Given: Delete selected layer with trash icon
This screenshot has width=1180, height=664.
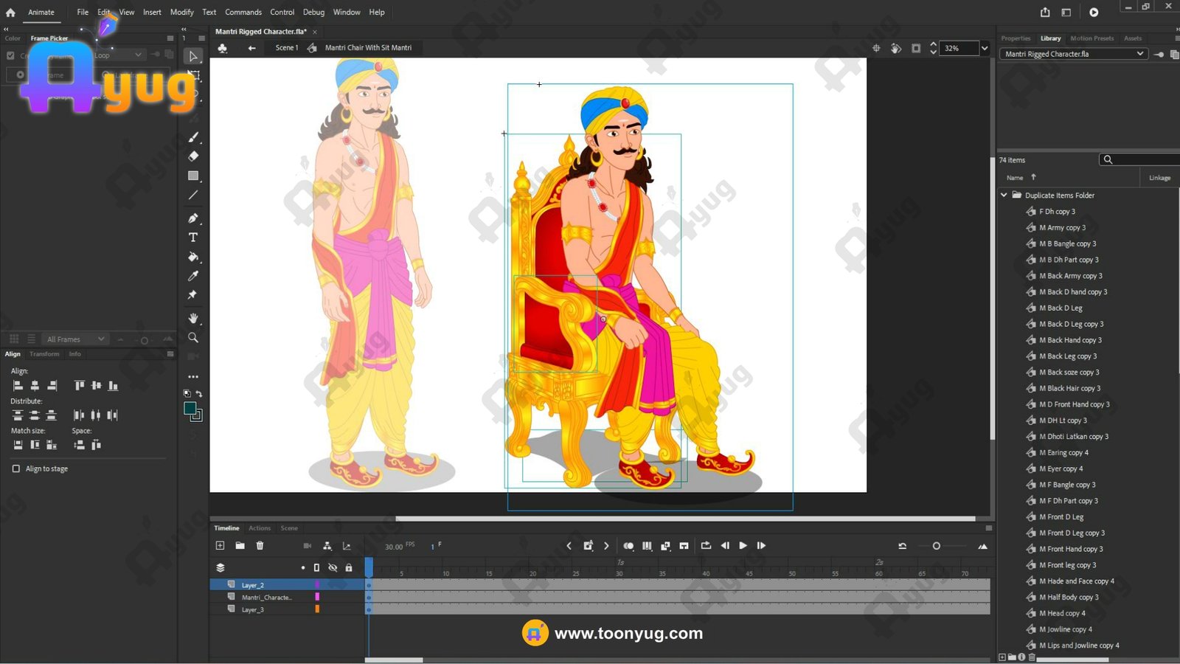Looking at the screenshot, I should point(260,546).
